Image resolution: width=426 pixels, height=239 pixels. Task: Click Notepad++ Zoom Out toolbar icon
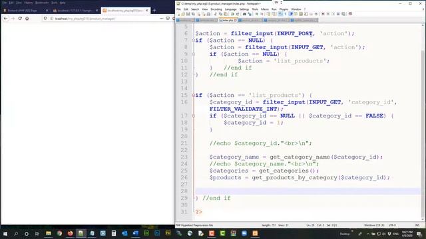pyautogui.click(x=262, y=14)
